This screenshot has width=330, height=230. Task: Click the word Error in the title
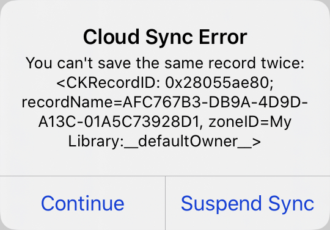click(223, 37)
